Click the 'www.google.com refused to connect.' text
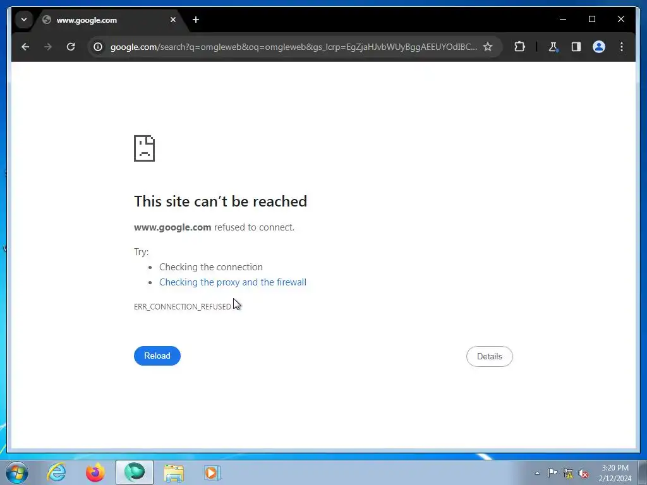 (214, 227)
